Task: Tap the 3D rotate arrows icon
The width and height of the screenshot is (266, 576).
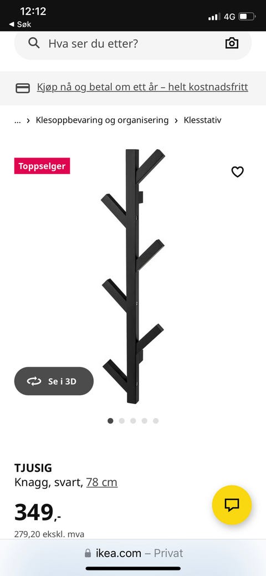Action: pyautogui.click(x=34, y=381)
